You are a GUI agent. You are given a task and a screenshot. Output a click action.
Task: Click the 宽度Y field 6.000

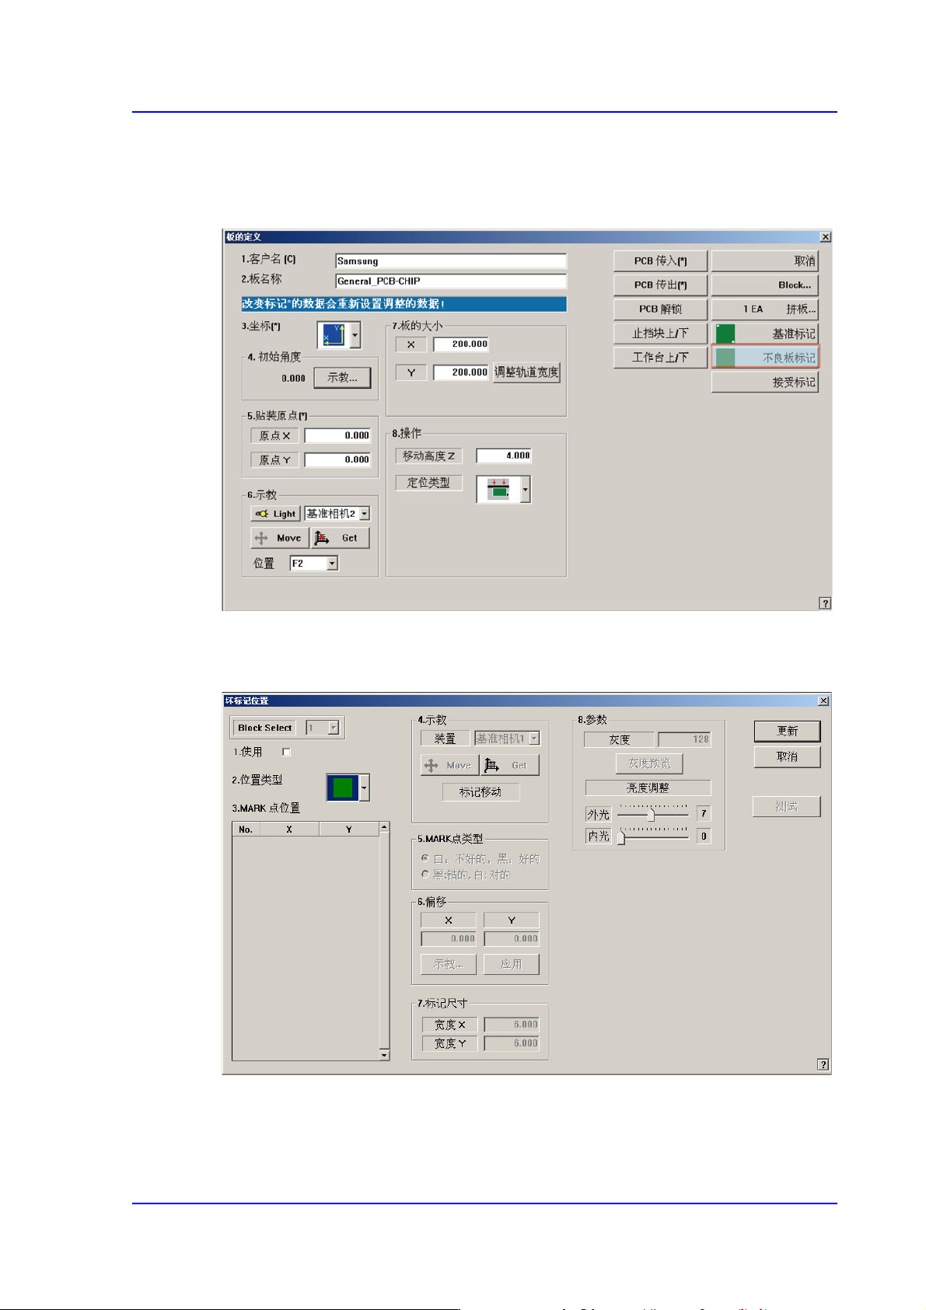tap(512, 1043)
